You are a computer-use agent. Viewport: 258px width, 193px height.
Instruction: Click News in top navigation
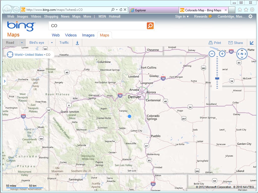65,16
